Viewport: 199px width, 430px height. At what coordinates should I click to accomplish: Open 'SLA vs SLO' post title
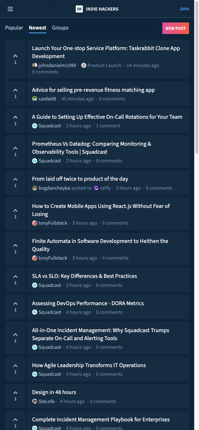84,276
